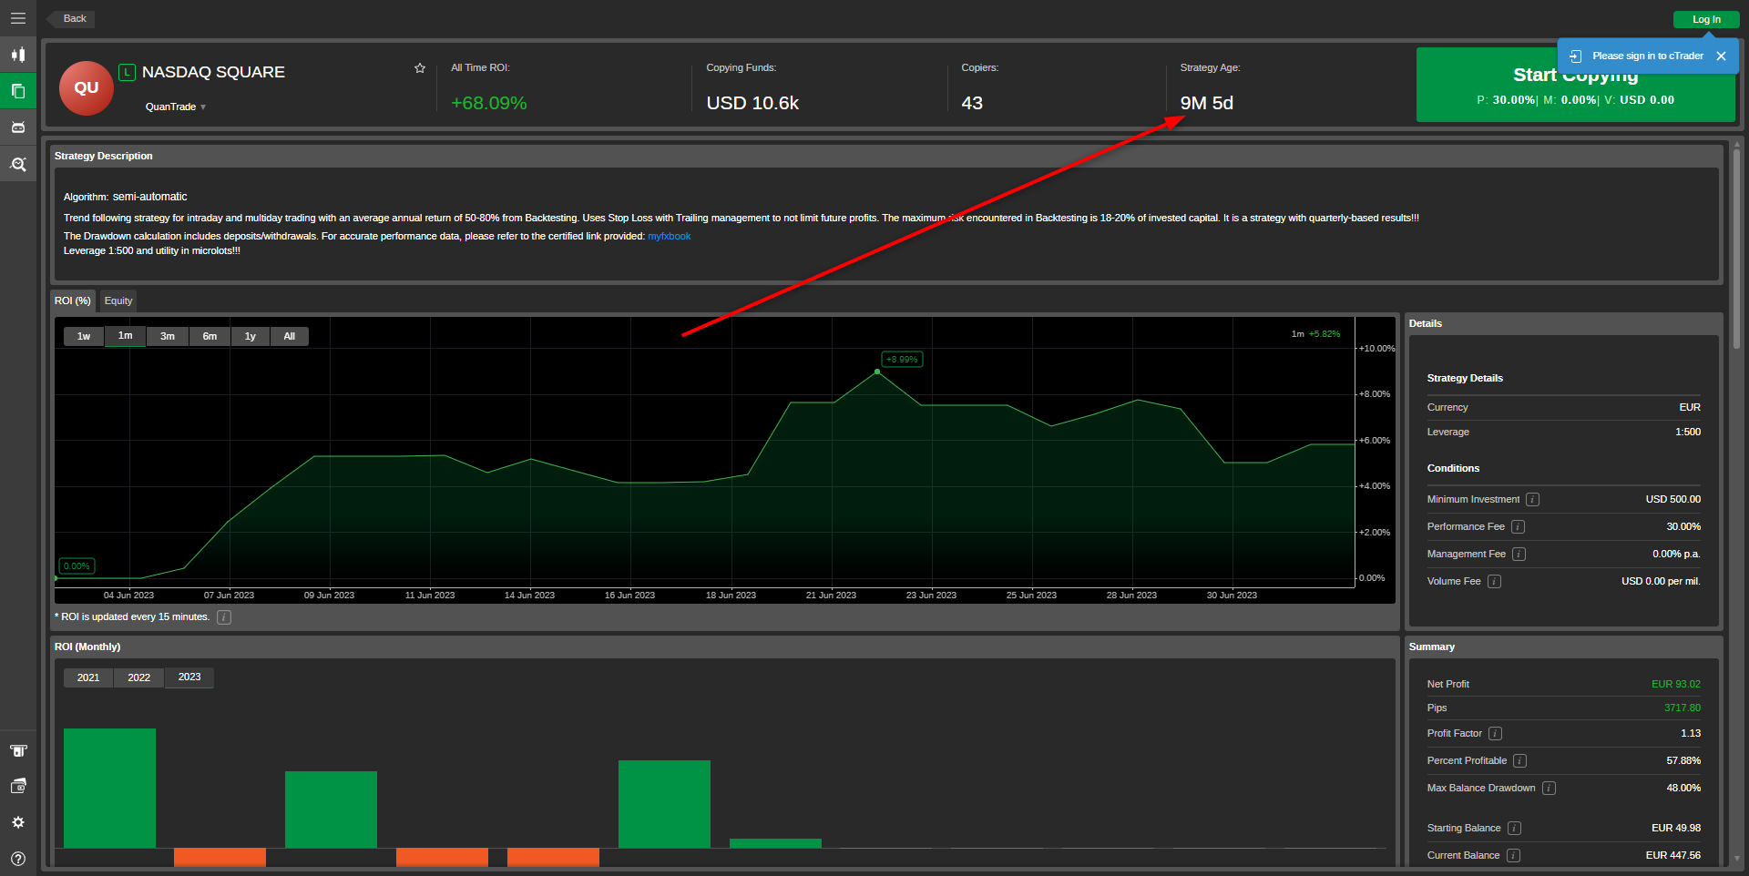Go Back to previous page
The width and height of the screenshot is (1749, 876).
click(71, 18)
